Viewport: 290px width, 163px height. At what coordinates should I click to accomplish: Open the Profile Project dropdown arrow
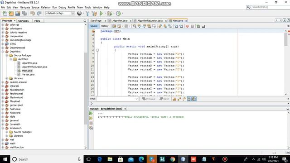(123, 13)
